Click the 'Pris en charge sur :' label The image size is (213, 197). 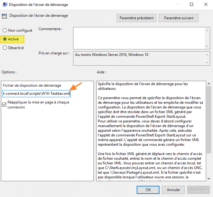[54, 53]
